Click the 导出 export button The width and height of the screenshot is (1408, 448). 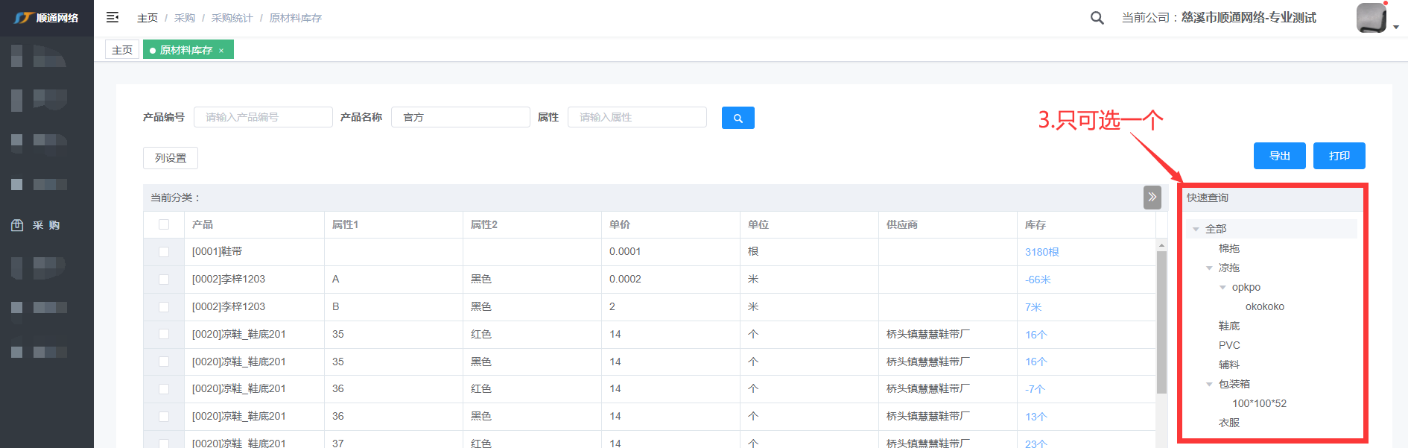[1279, 156]
